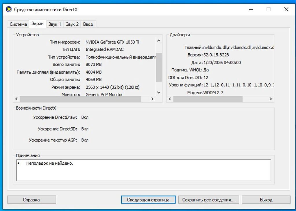Click the DirectX logo icon in the title bar
This screenshot has height=211, width=296.
pyautogui.click(x=9, y=9)
